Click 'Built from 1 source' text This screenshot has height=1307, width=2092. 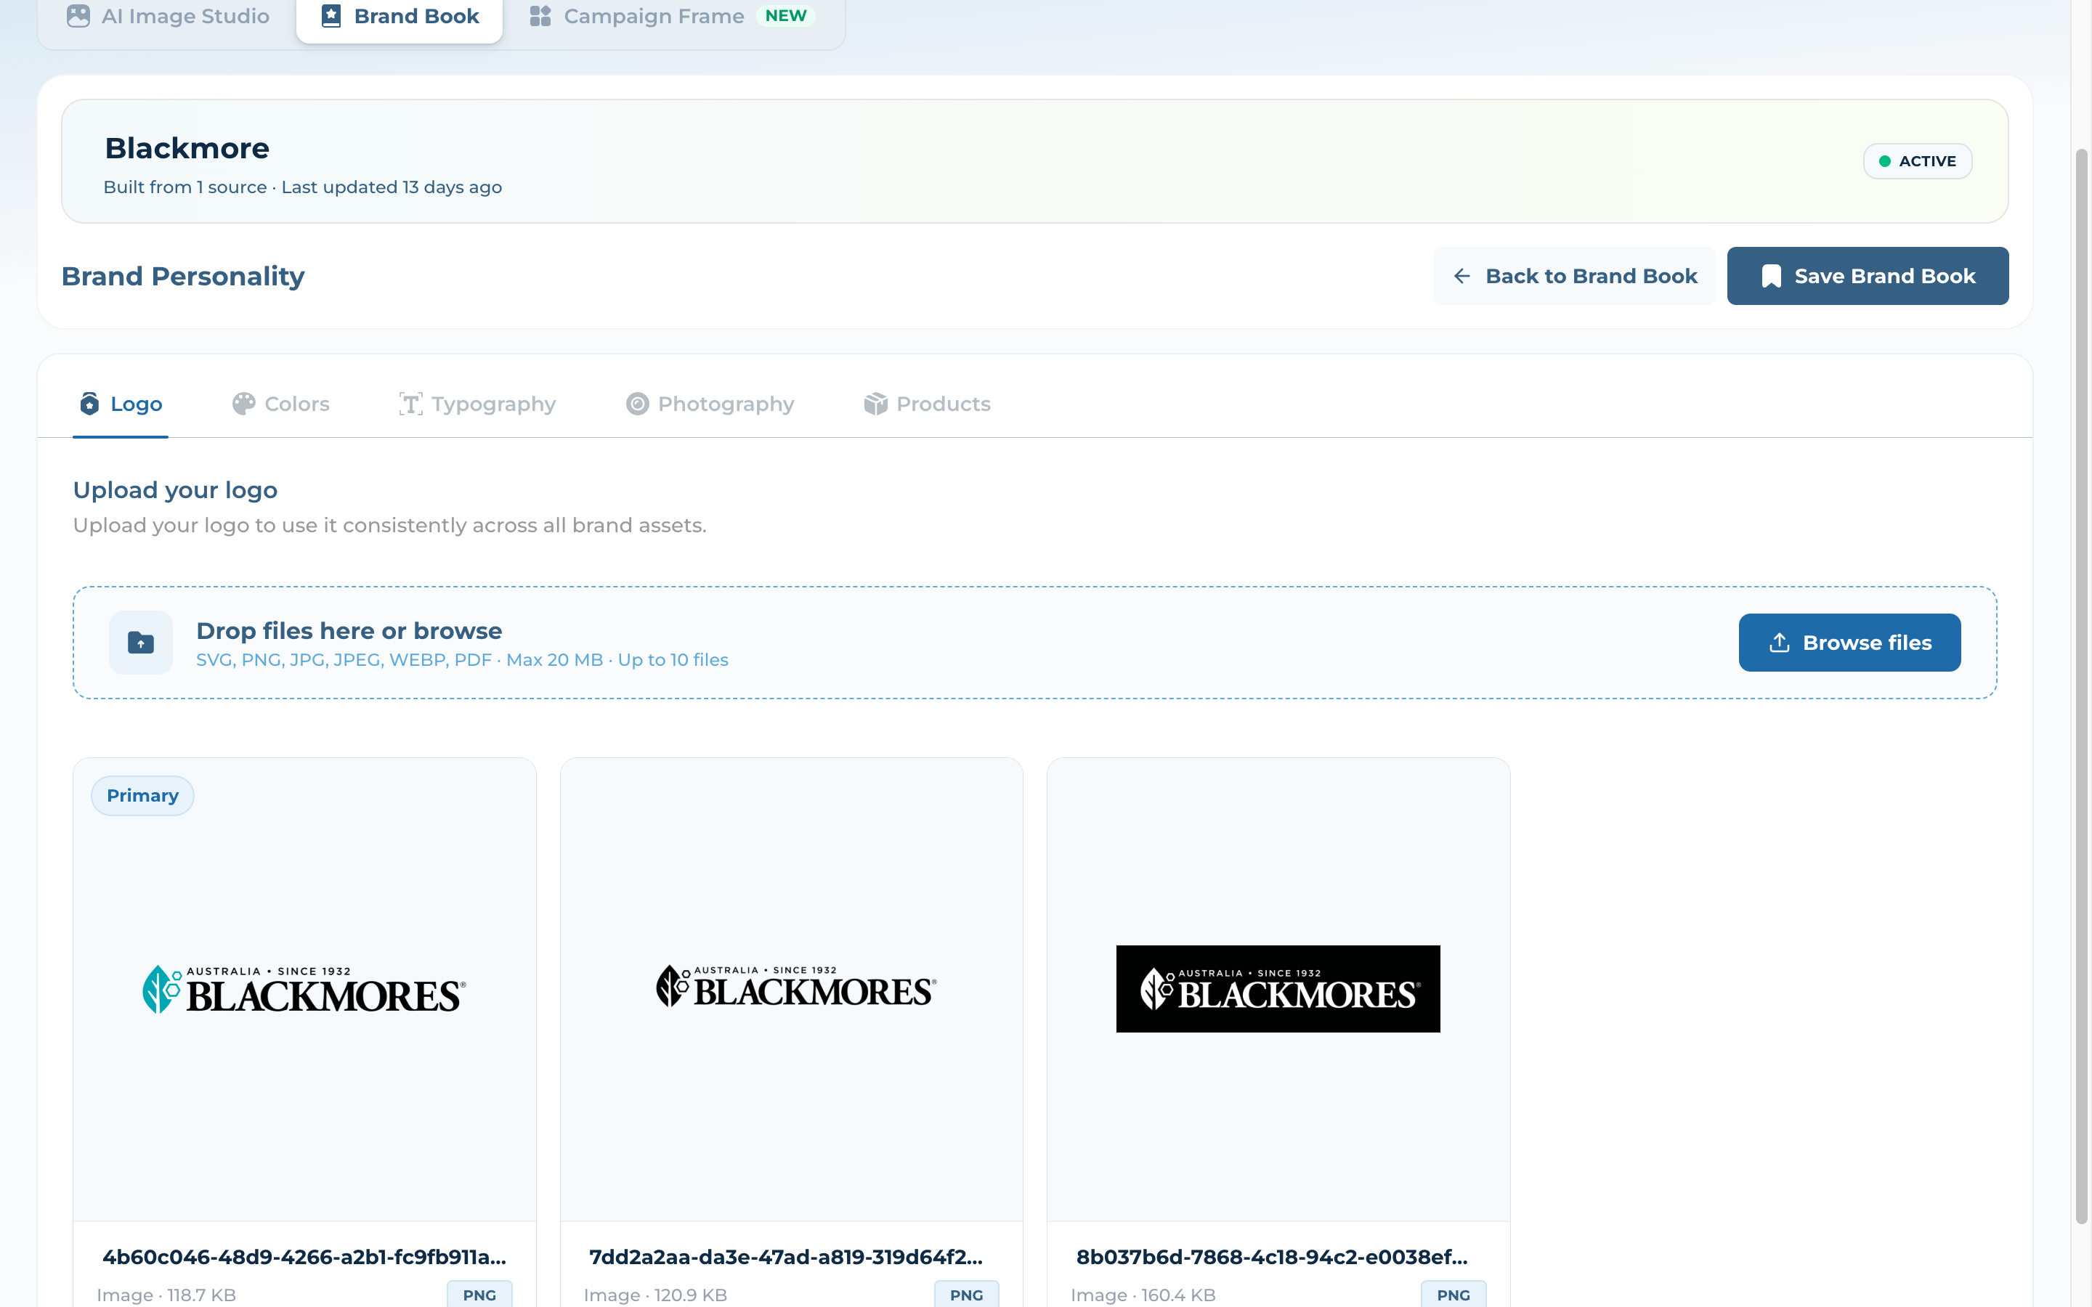185,187
